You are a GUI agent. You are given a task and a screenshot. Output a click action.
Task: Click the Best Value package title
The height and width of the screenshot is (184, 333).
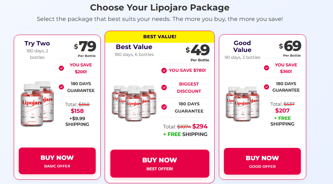point(134,47)
